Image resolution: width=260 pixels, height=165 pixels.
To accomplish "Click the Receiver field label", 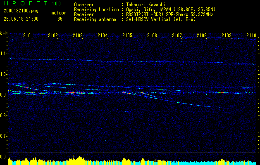I will coord(84,14).
